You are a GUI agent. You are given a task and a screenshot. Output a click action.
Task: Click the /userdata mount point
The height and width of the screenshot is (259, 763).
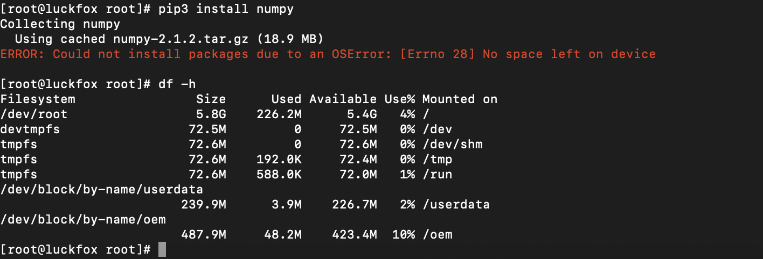tap(456, 204)
